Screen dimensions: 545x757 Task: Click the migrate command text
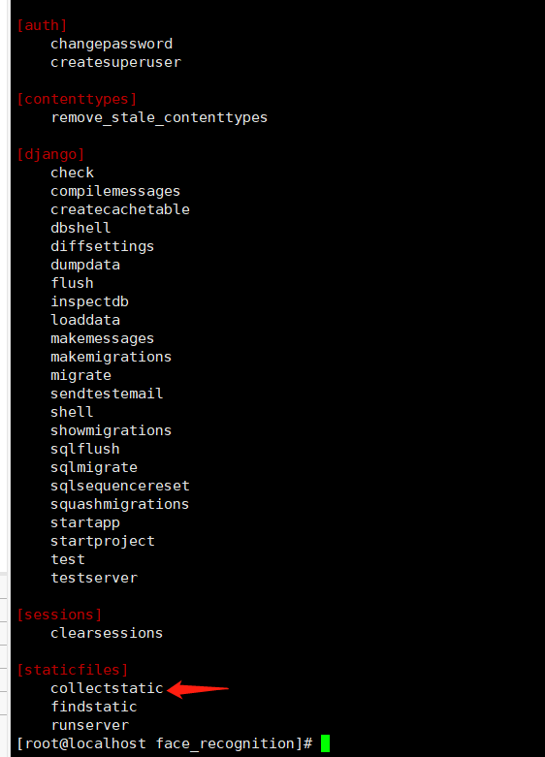(x=81, y=375)
